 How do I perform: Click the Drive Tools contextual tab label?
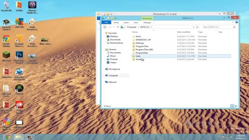(x=147, y=19)
